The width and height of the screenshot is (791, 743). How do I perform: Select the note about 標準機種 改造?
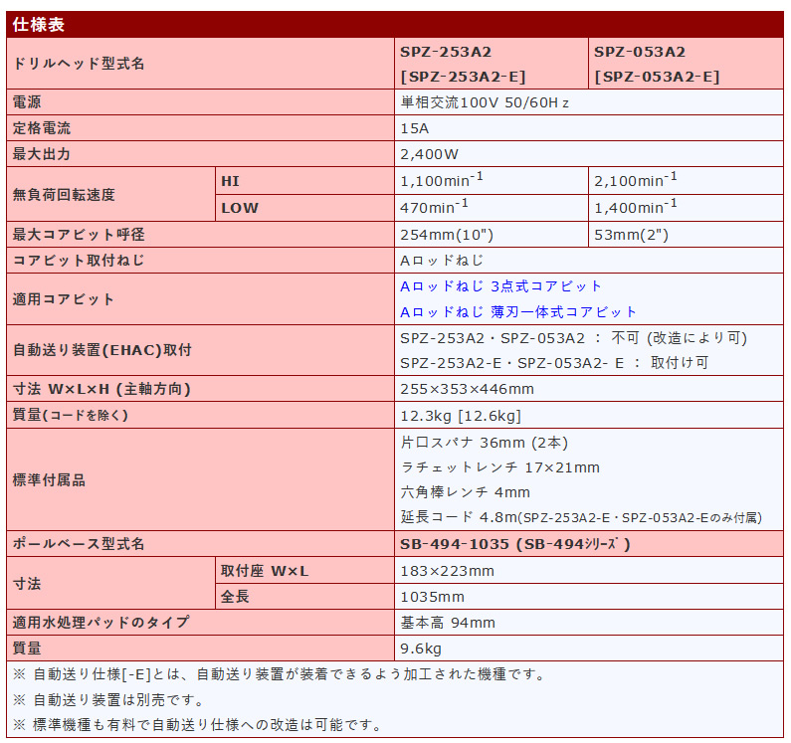click(x=198, y=725)
